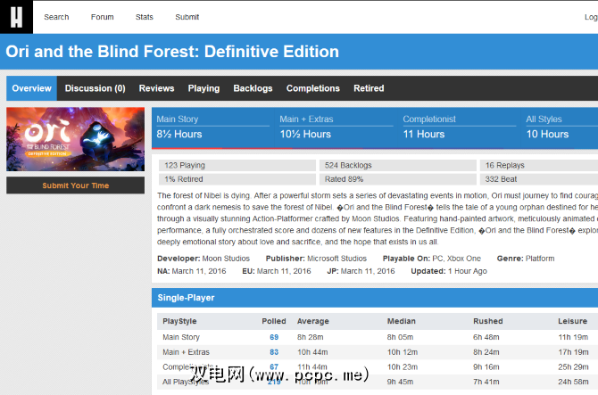This screenshot has height=395, width=598.
Task: Click the 16 Replays stat
Action: click(539, 165)
